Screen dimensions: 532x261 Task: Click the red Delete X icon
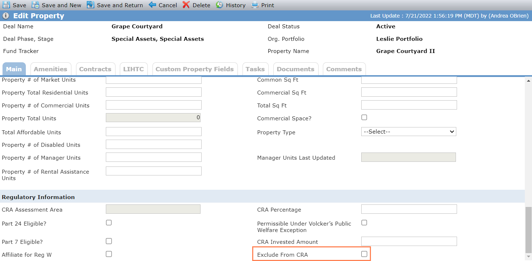pyautogui.click(x=186, y=5)
